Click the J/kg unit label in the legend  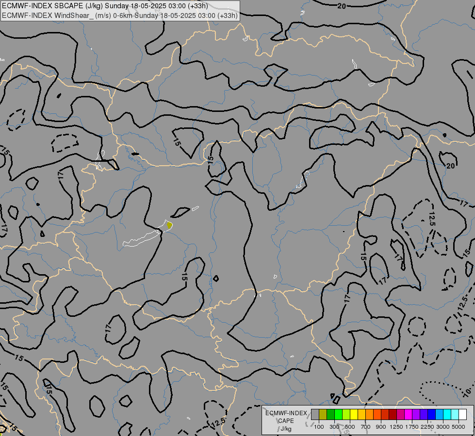[x=286, y=429]
